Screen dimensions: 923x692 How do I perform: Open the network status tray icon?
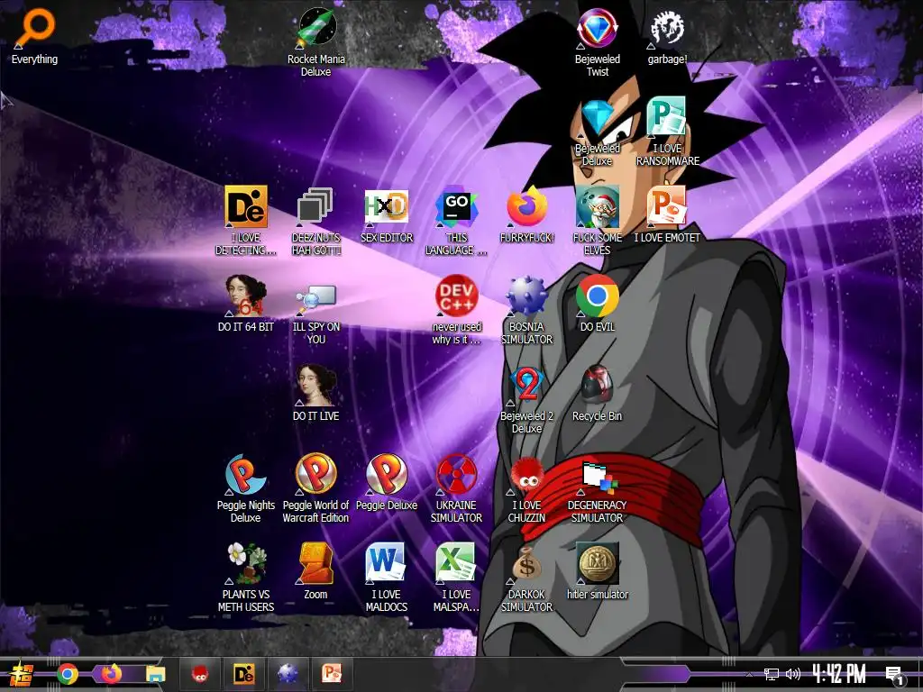point(771,674)
